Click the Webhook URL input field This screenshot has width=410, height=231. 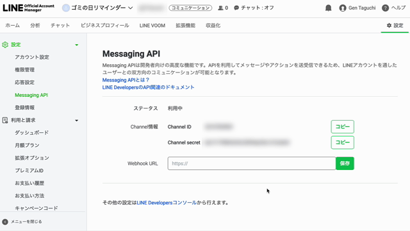252,164
